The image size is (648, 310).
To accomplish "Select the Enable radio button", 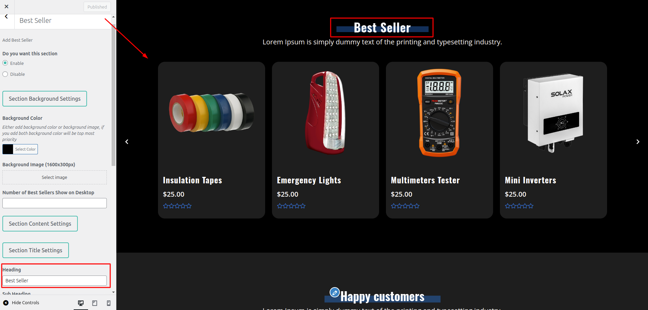I will pos(5,63).
